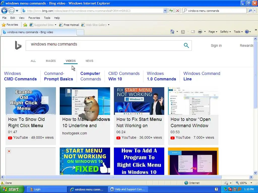Open the Safety command bar menu
Viewport: 258px width, 193px height.
tap(225, 32)
